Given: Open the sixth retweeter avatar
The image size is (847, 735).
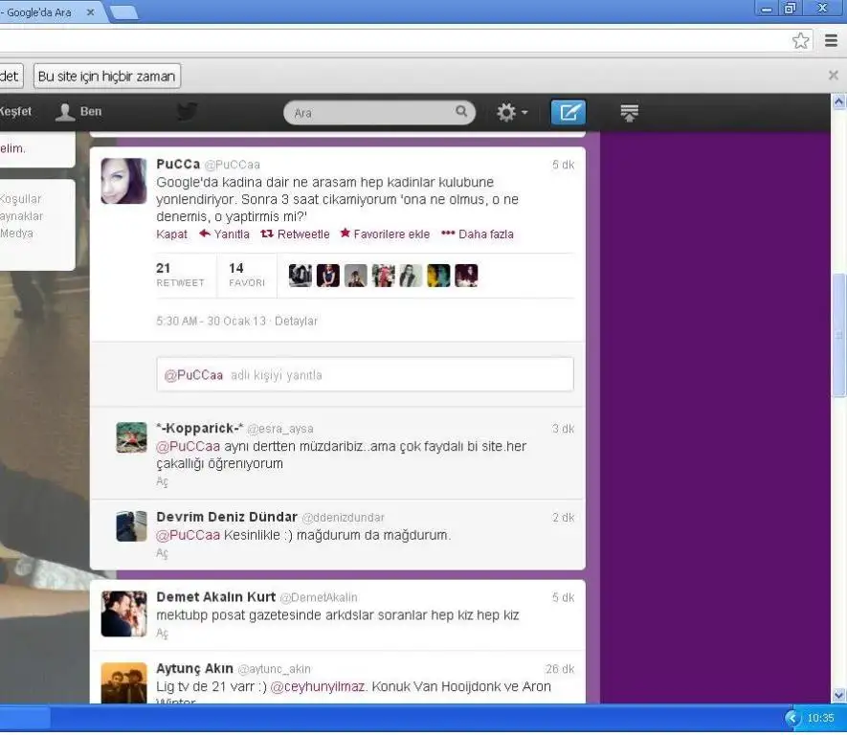Looking at the screenshot, I should tap(438, 276).
